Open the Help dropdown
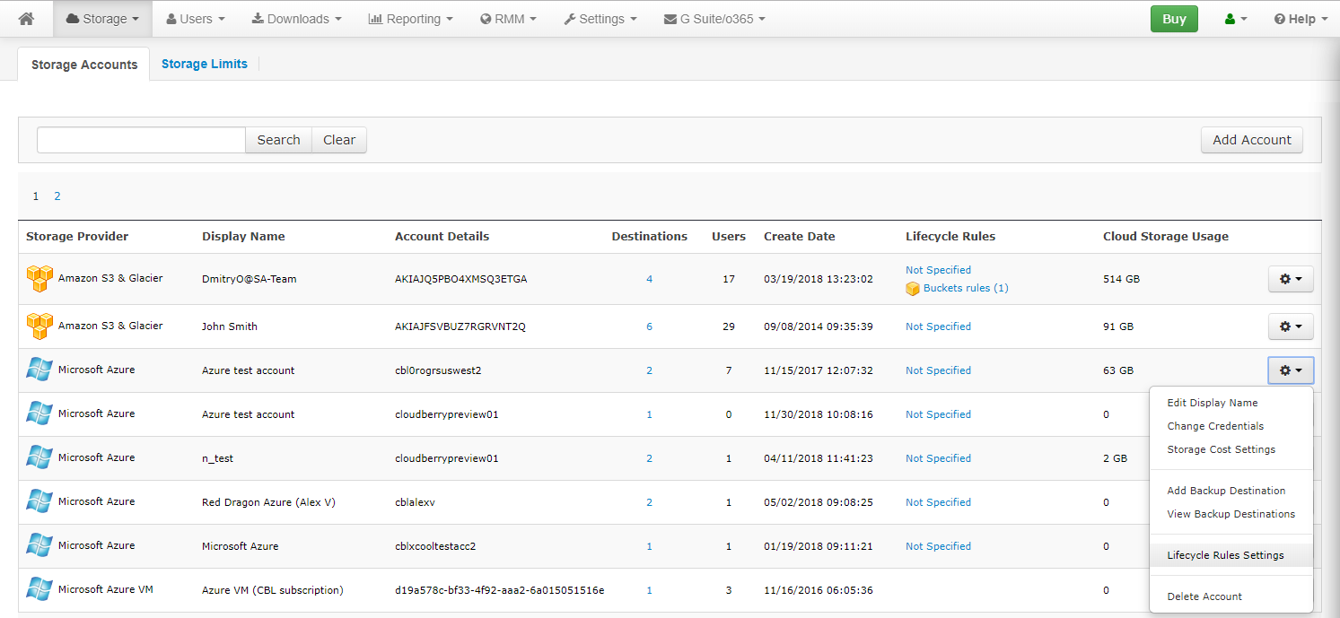Viewport: 1340px width, 618px height. click(x=1301, y=19)
